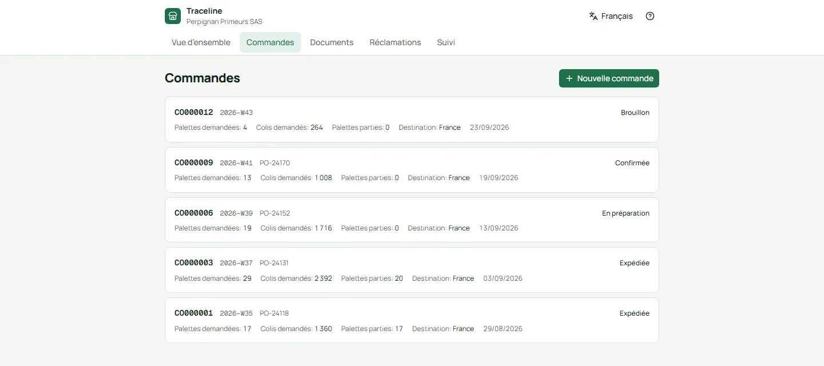The width and height of the screenshot is (824, 366).
Task: Click purchase order reference PO-24118
Action: point(274,313)
